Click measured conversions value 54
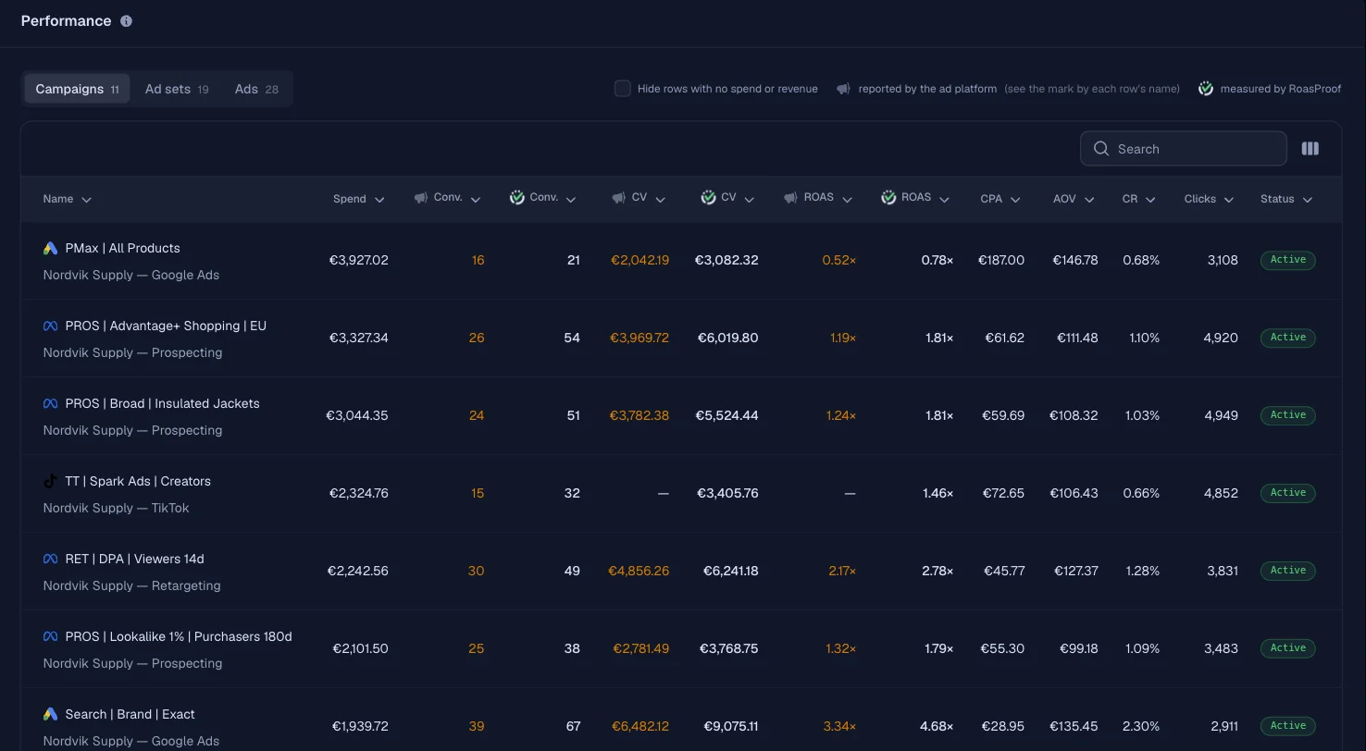This screenshot has width=1366, height=751. [572, 339]
